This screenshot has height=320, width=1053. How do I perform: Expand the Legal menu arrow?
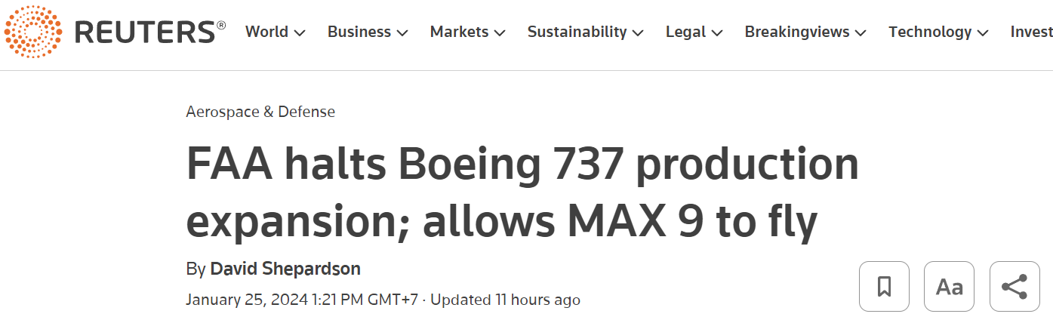pos(717,32)
